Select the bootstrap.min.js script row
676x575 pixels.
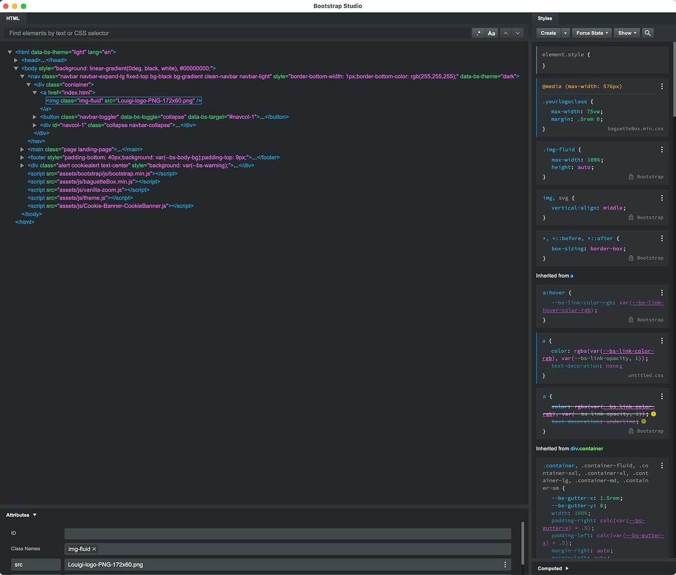click(102, 174)
